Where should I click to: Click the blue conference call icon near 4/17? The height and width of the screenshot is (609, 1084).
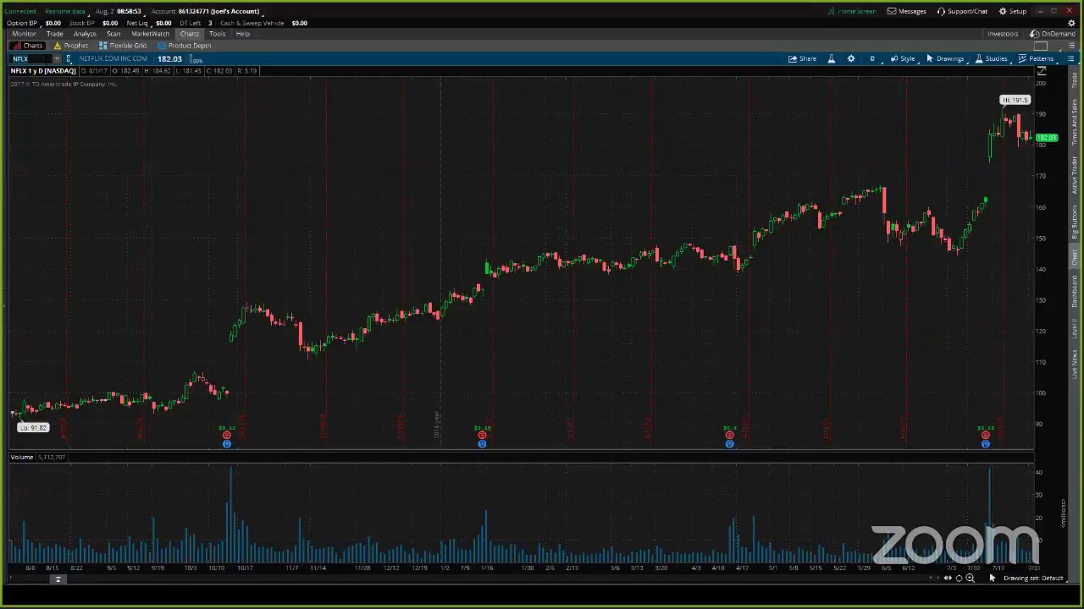729,443
